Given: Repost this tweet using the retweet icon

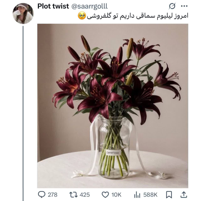Looking at the screenshot, I should click(x=73, y=194).
